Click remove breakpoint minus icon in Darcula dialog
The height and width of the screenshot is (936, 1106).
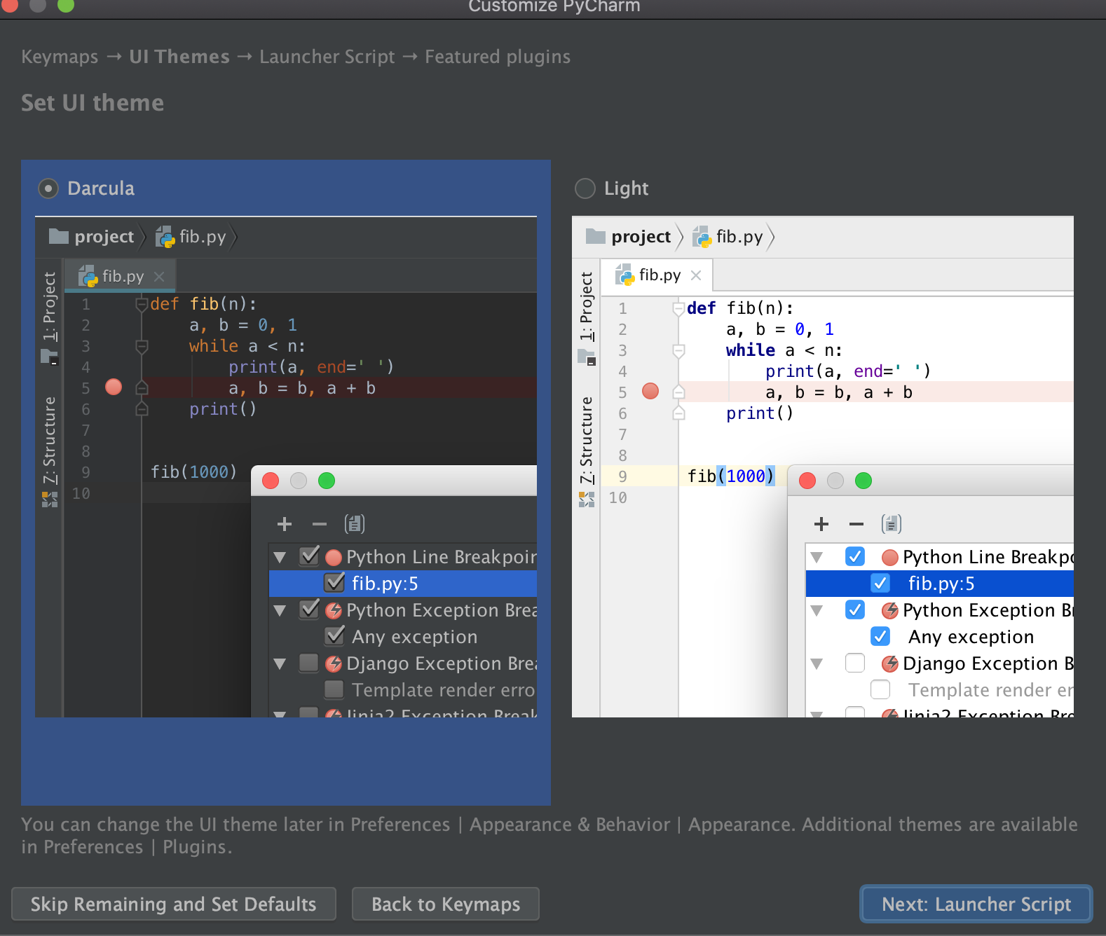tap(320, 524)
